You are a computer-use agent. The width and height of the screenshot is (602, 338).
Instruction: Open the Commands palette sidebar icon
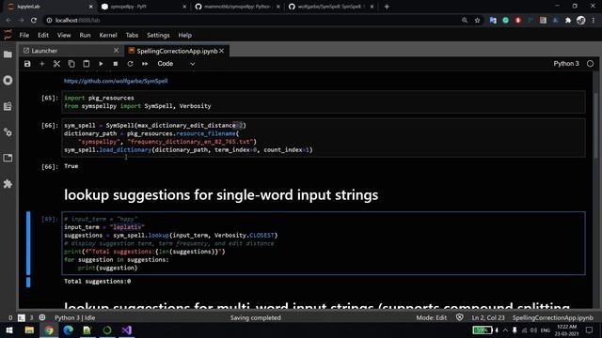[x=8, y=106]
